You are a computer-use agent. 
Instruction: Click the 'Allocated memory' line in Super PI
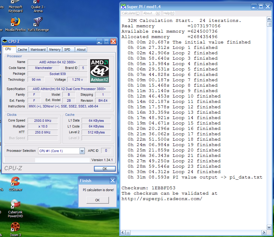(170, 37)
